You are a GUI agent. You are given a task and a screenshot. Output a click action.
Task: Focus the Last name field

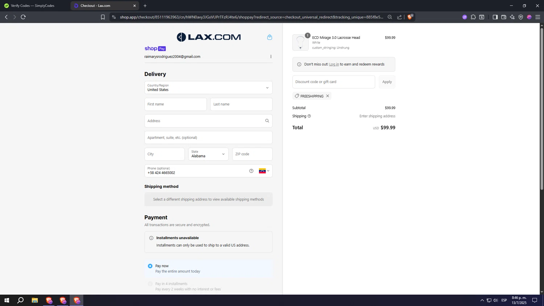[x=242, y=104]
